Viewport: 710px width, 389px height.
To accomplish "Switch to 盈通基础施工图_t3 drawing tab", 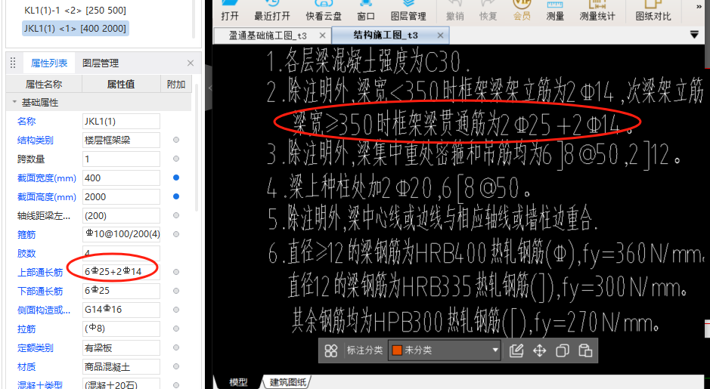I will tap(272, 36).
